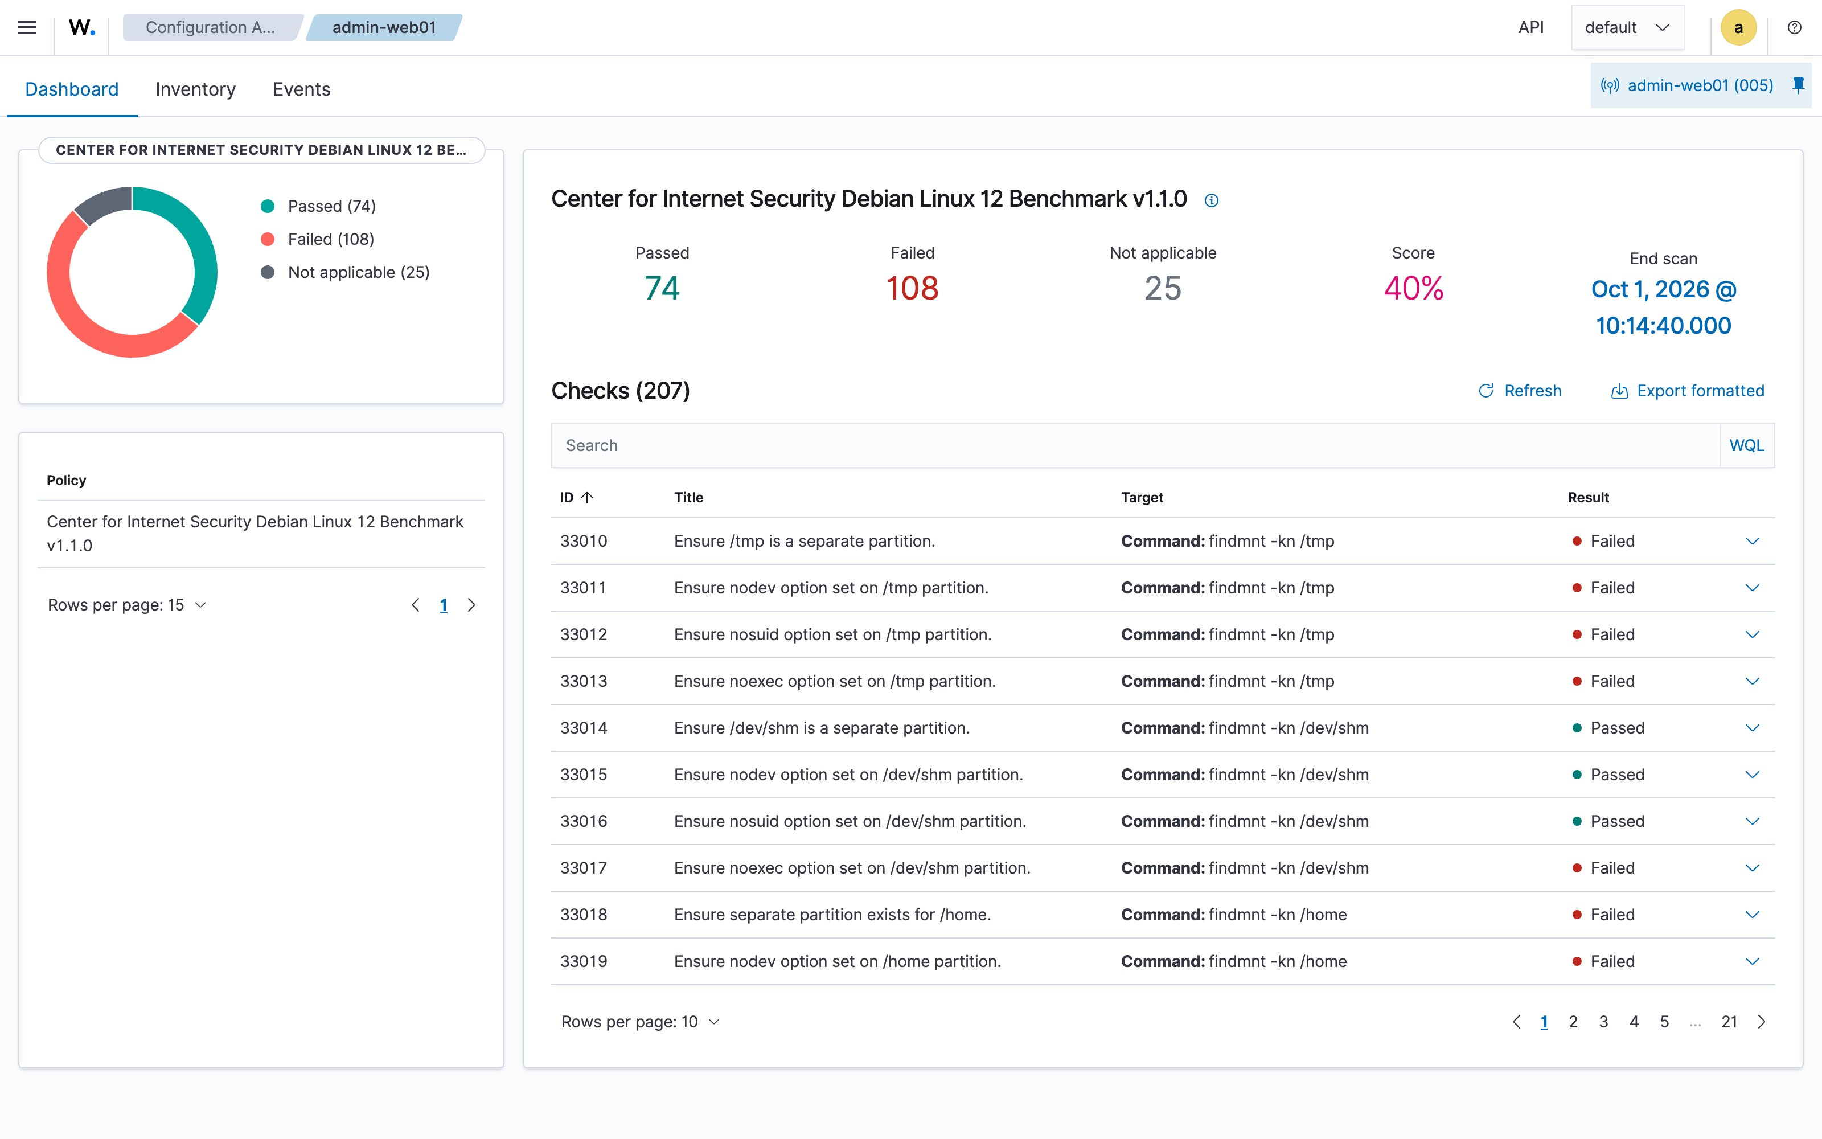Expand check 33018 details

[x=1752, y=915]
